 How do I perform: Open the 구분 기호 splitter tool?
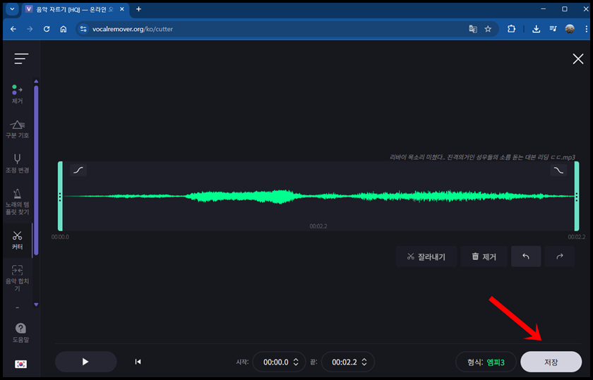pos(18,129)
